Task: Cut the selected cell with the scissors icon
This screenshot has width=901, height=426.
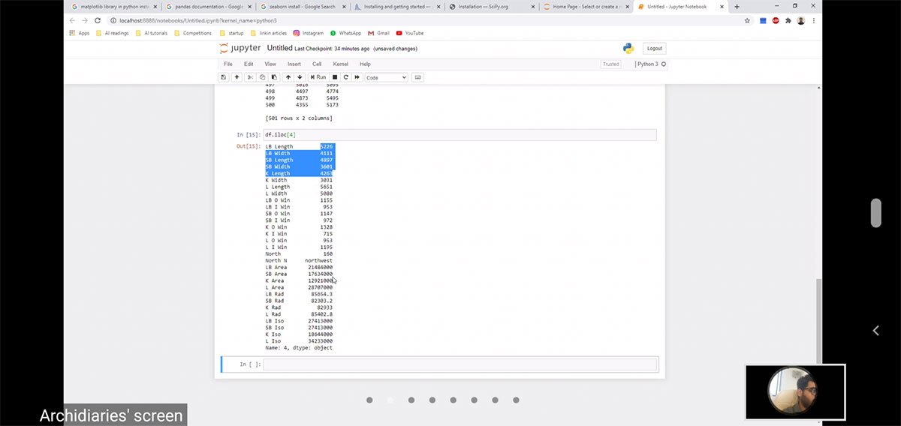Action: [x=251, y=77]
